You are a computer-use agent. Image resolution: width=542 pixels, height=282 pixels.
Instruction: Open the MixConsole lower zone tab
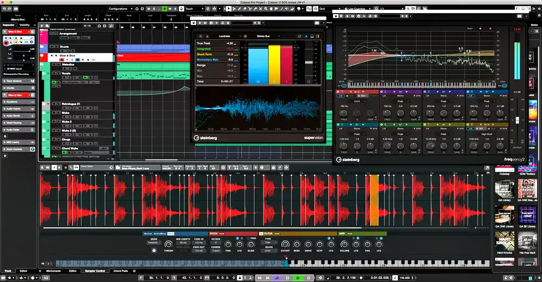tap(53, 271)
